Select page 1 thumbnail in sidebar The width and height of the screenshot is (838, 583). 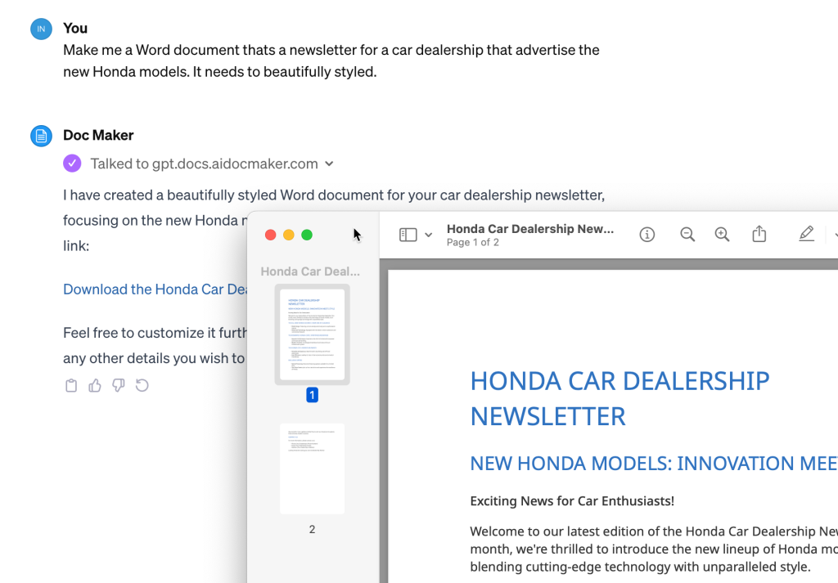pos(312,334)
